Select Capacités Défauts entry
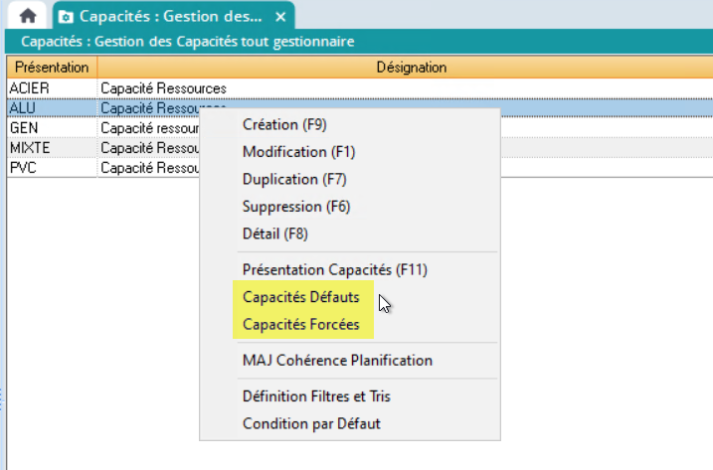The width and height of the screenshot is (713, 470). pyautogui.click(x=300, y=297)
